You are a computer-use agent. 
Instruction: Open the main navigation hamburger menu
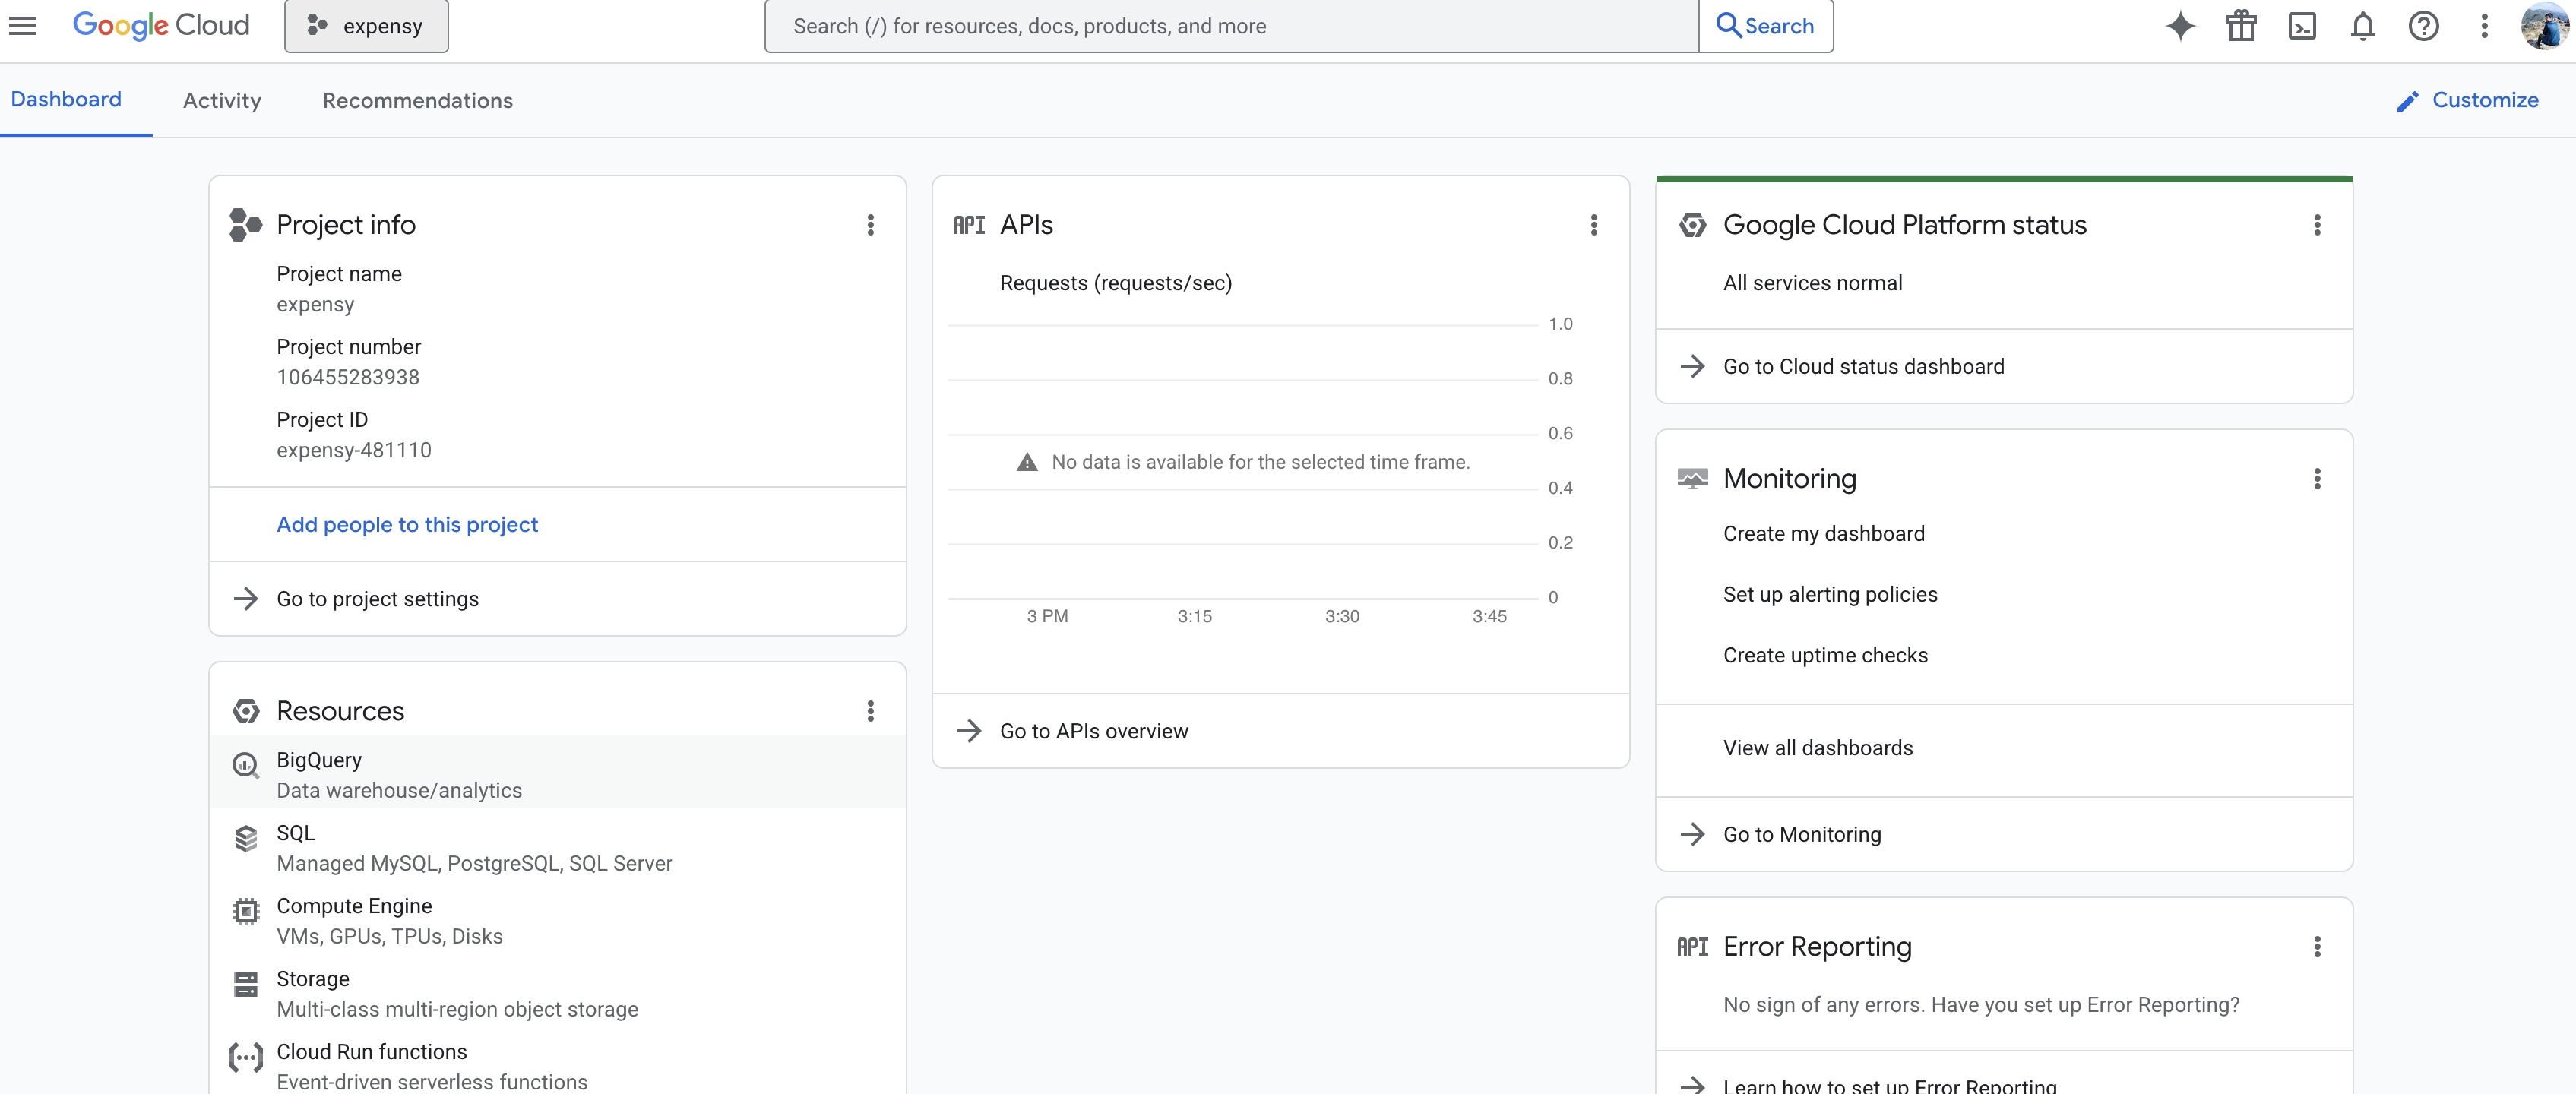point(23,26)
